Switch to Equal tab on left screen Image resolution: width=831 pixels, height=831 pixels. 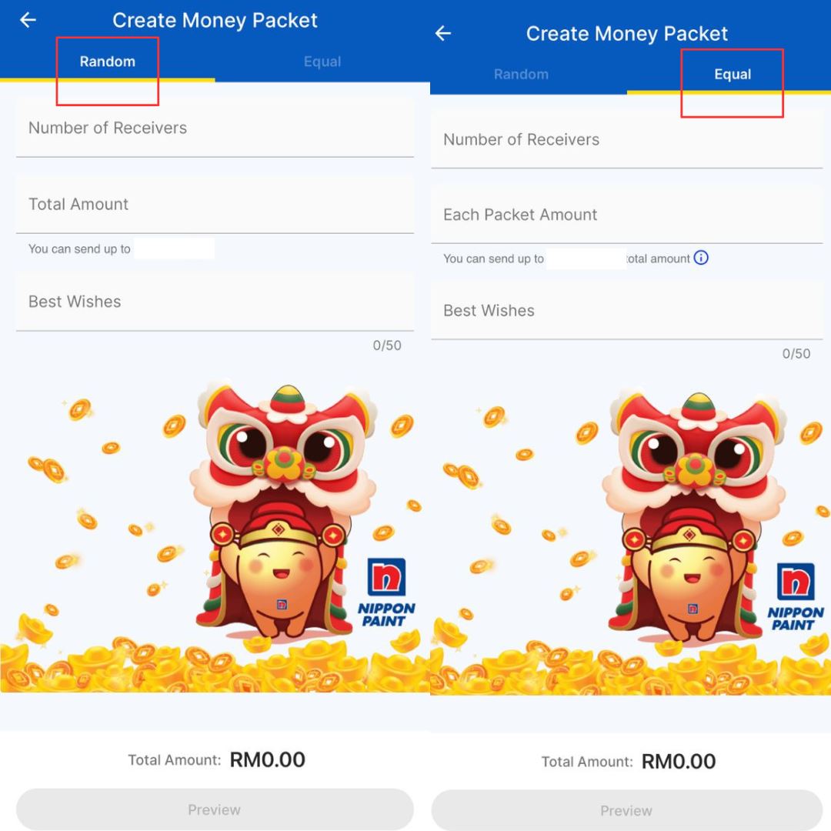coord(322,62)
